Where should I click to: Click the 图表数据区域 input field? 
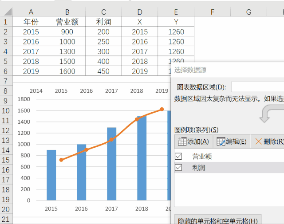click(257, 87)
